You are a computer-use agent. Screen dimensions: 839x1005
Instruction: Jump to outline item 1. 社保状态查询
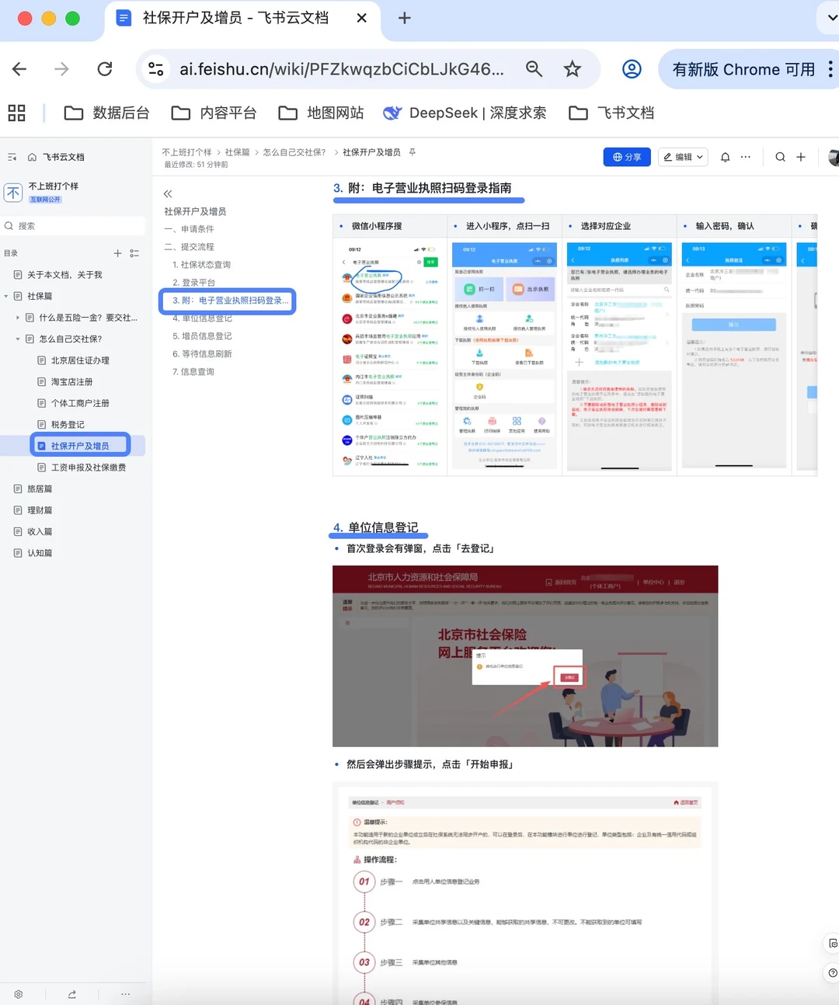[201, 265]
